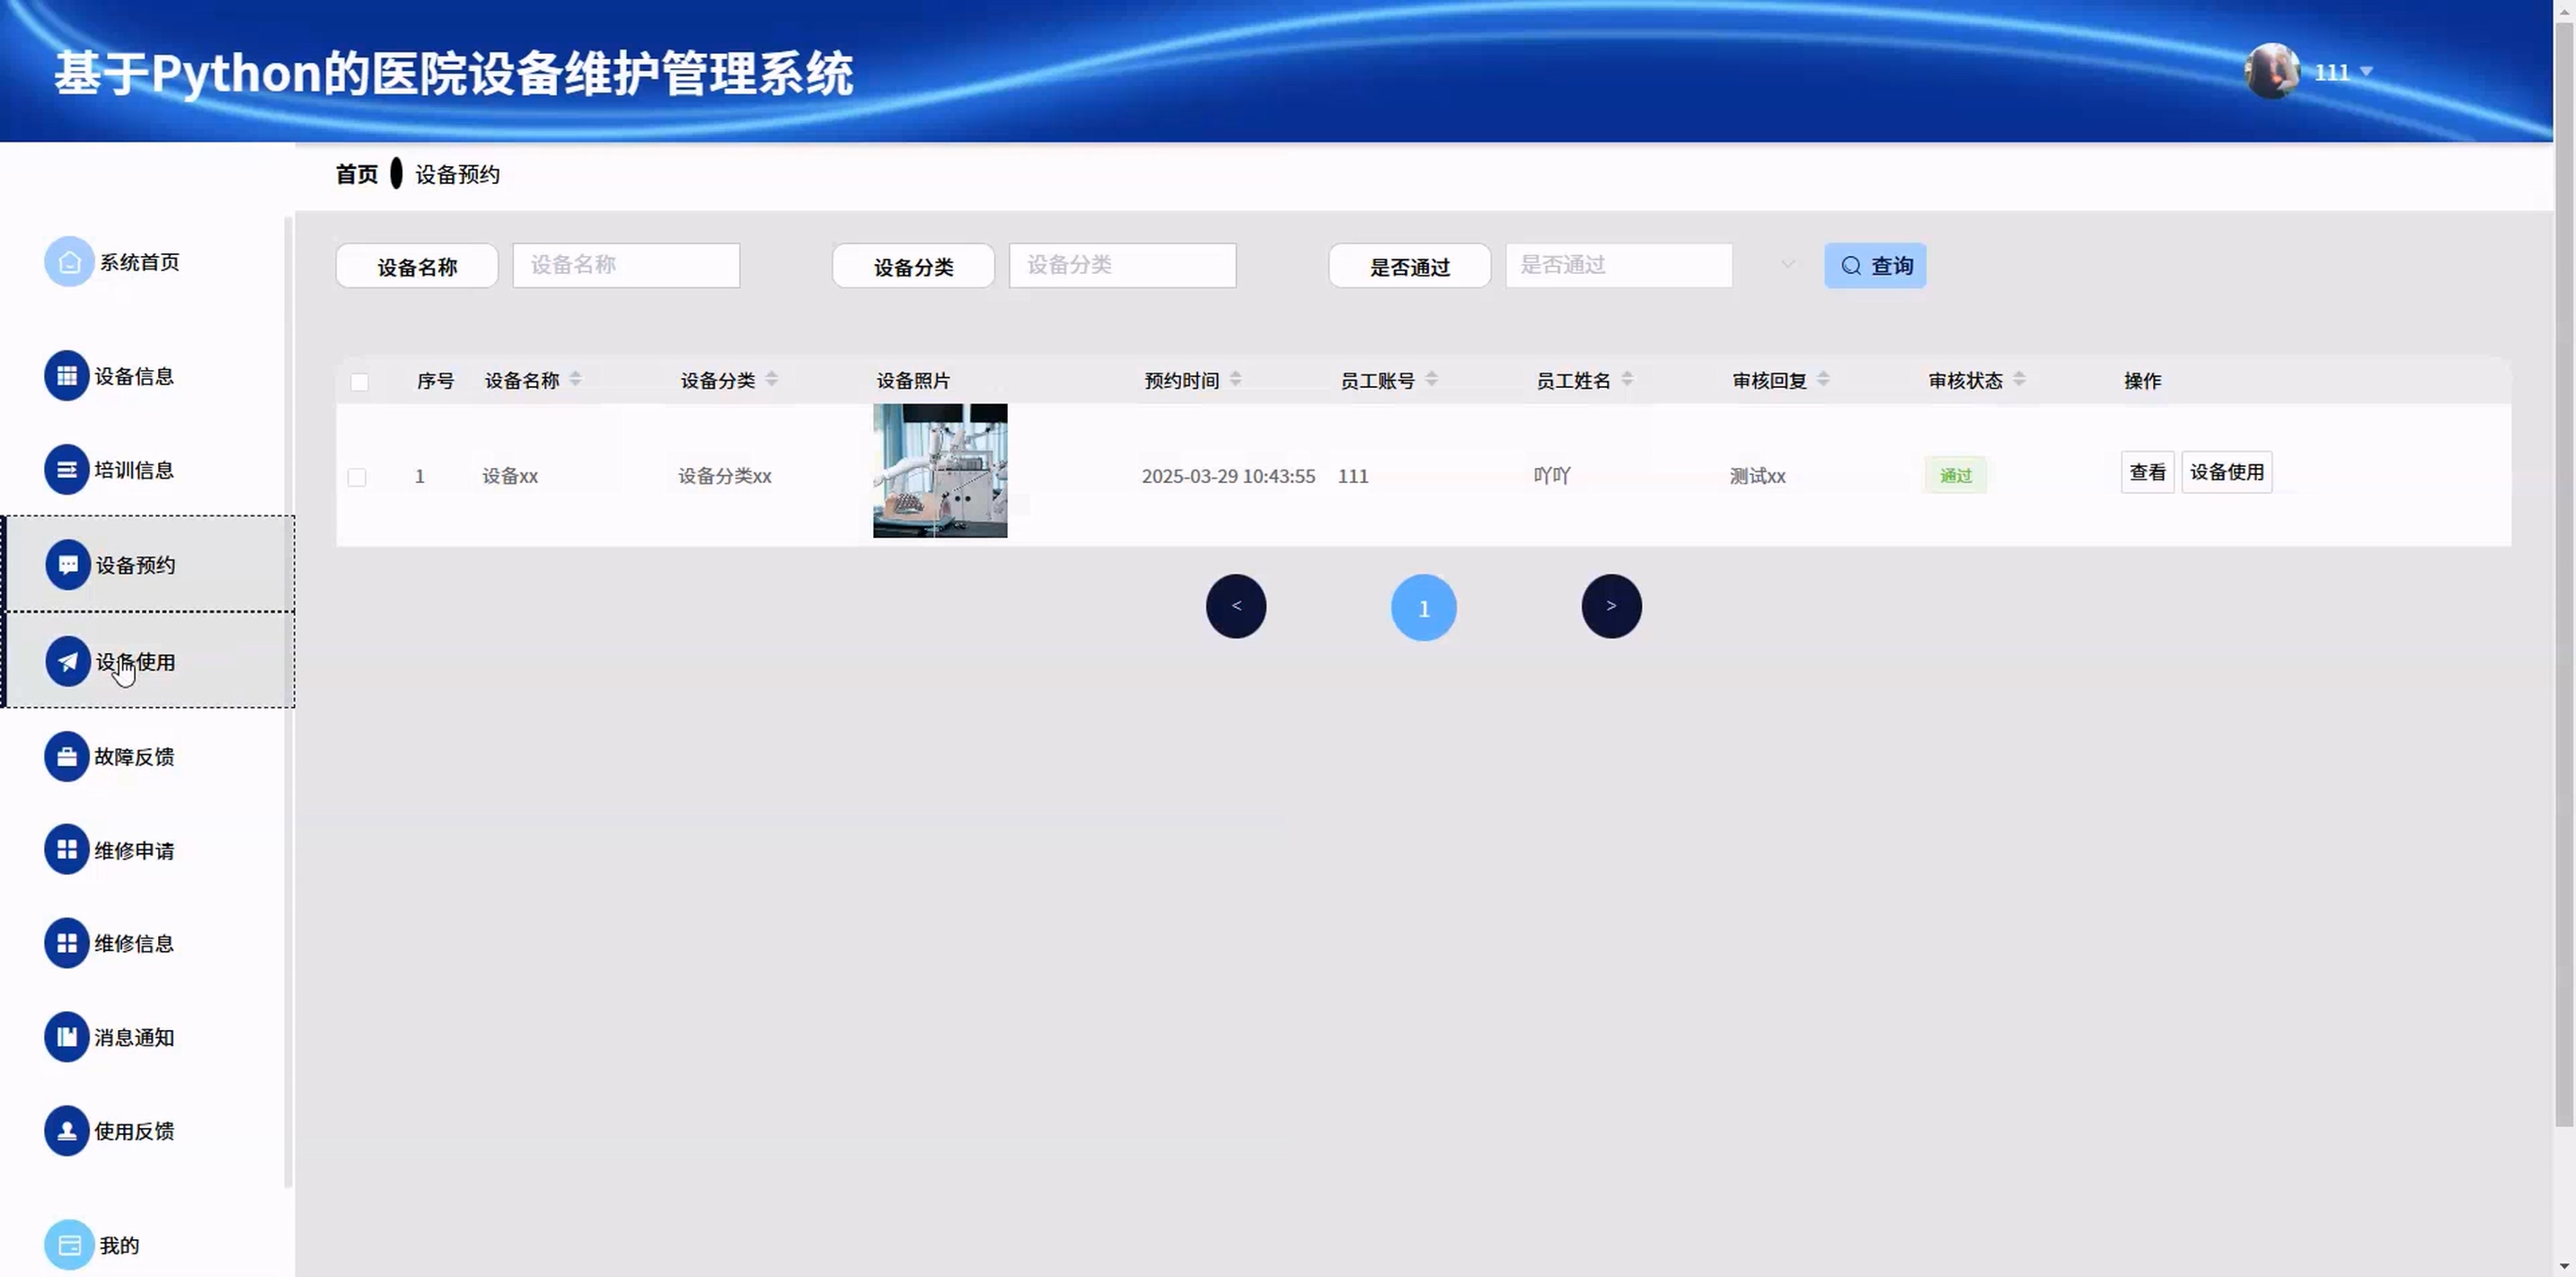Check the row 1 checkbox
This screenshot has width=2576, height=1277.
click(x=357, y=477)
